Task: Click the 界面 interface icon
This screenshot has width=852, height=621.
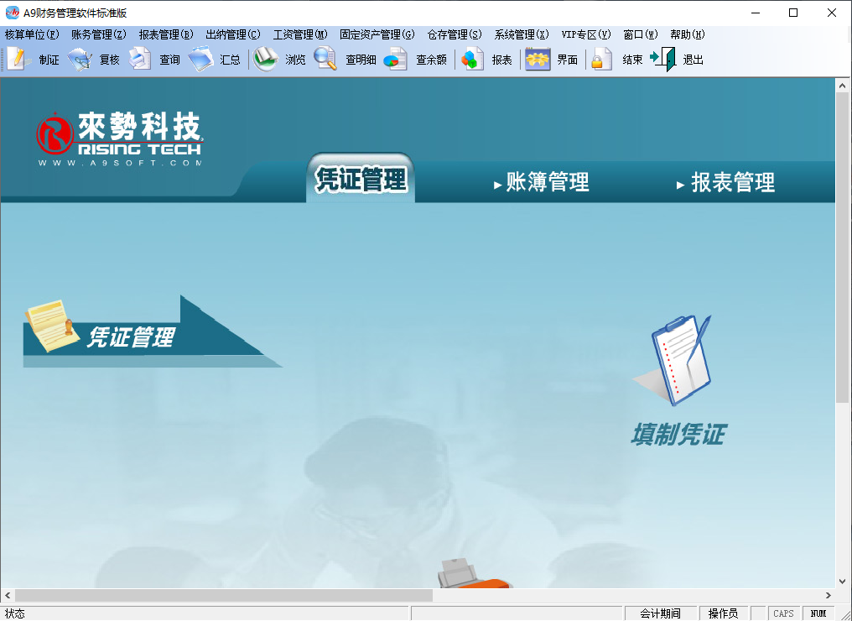Action: click(x=538, y=59)
